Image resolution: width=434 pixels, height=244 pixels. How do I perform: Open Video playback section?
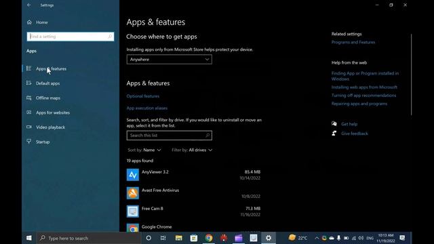pos(50,127)
